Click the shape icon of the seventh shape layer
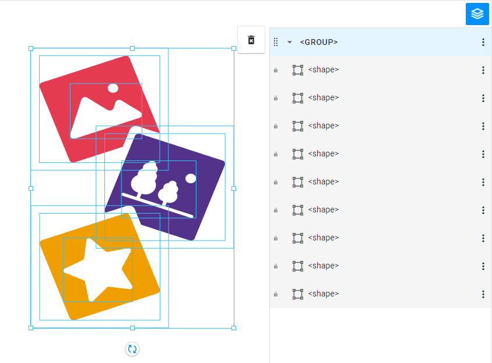The height and width of the screenshot is (363, 492). click(x=298, y=238)
